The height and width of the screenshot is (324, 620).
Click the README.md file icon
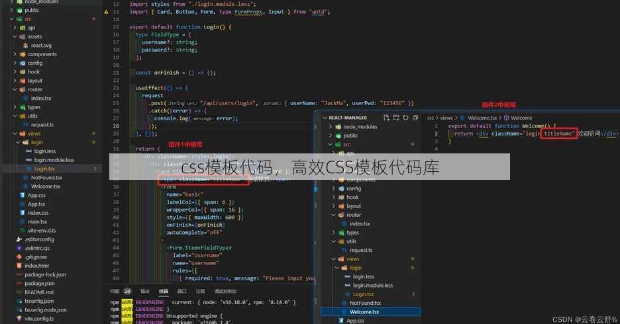point(19,292)
